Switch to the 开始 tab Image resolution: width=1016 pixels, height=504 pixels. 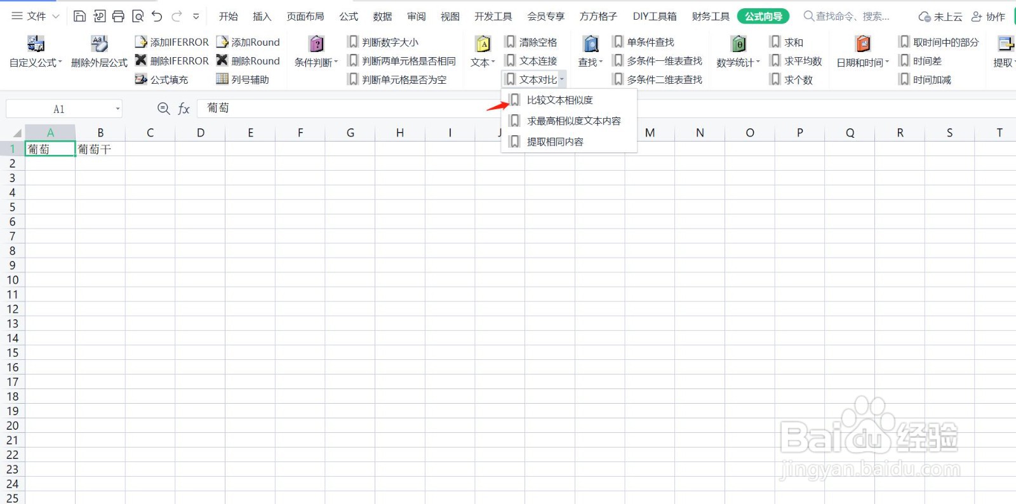(229, 17)
